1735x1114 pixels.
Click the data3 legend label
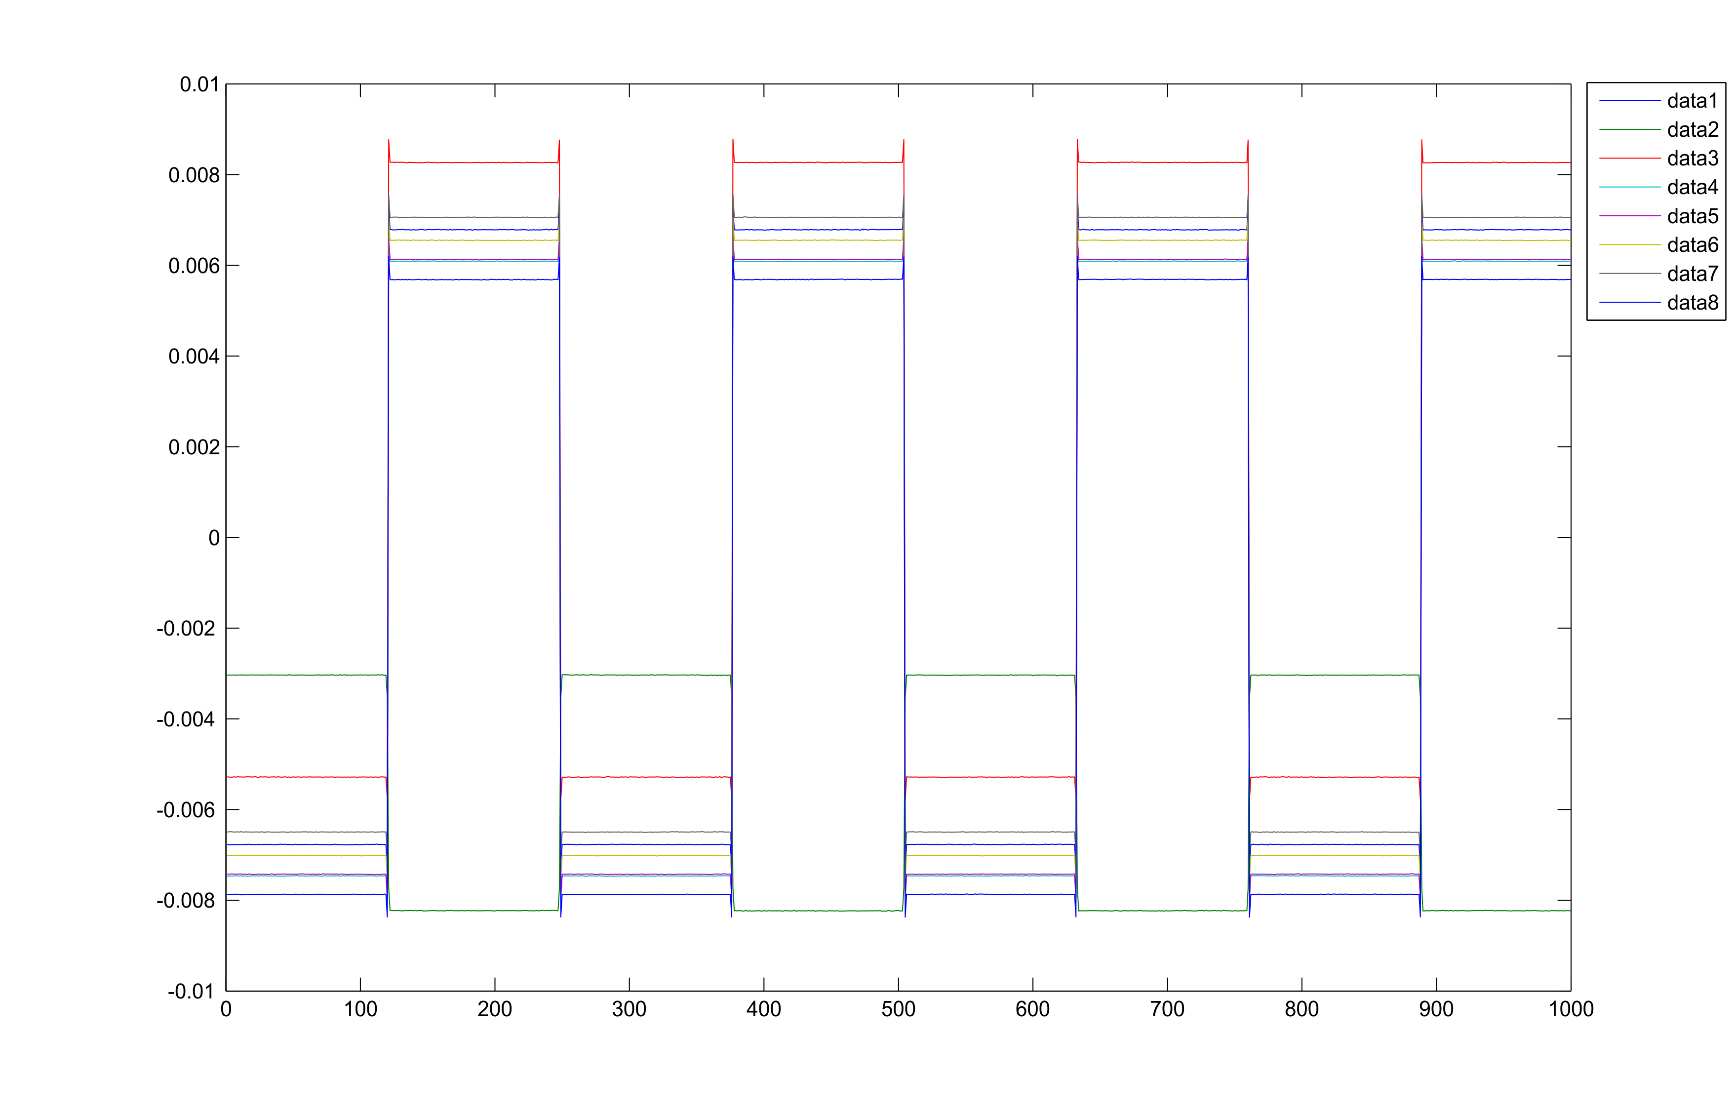tap(1693, 159)
